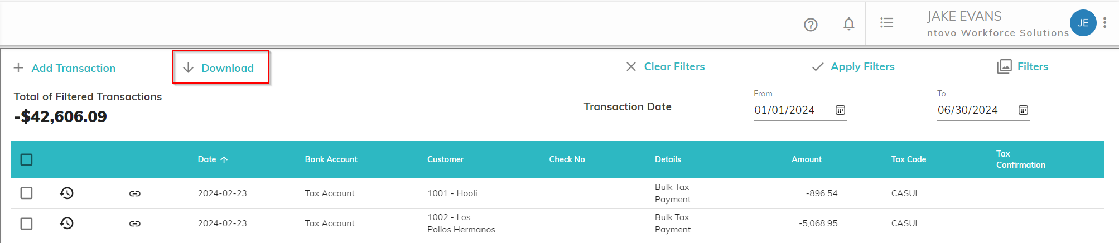This screenshot has width=1119, height=243.
Task: Open the vertical three-dot user menu
Action: tap(1104, 23)
